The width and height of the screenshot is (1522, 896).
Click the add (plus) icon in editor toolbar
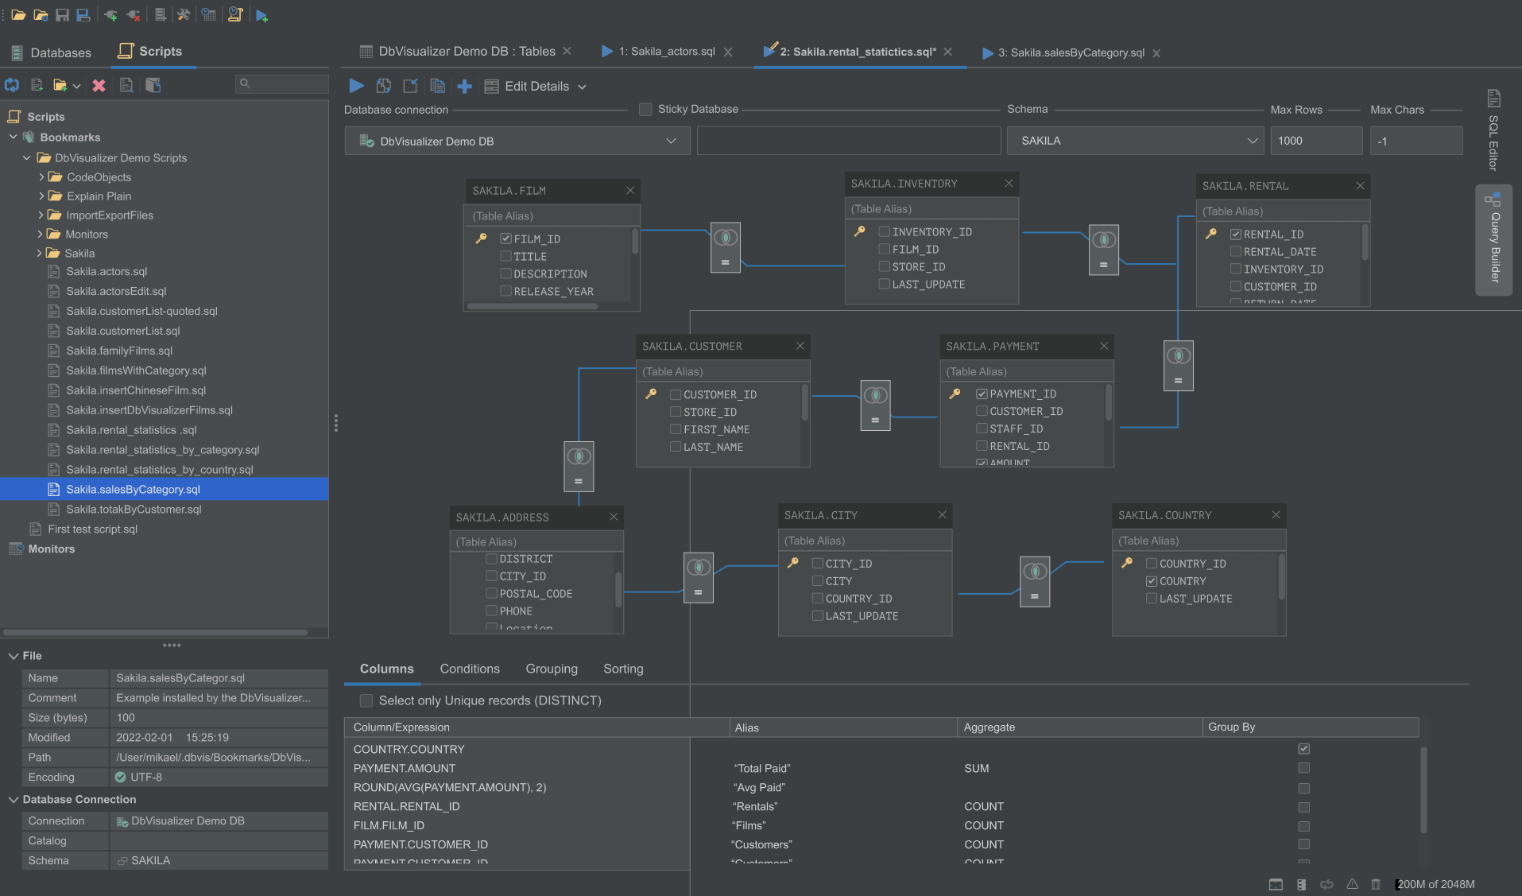click(x=465, y=86)
